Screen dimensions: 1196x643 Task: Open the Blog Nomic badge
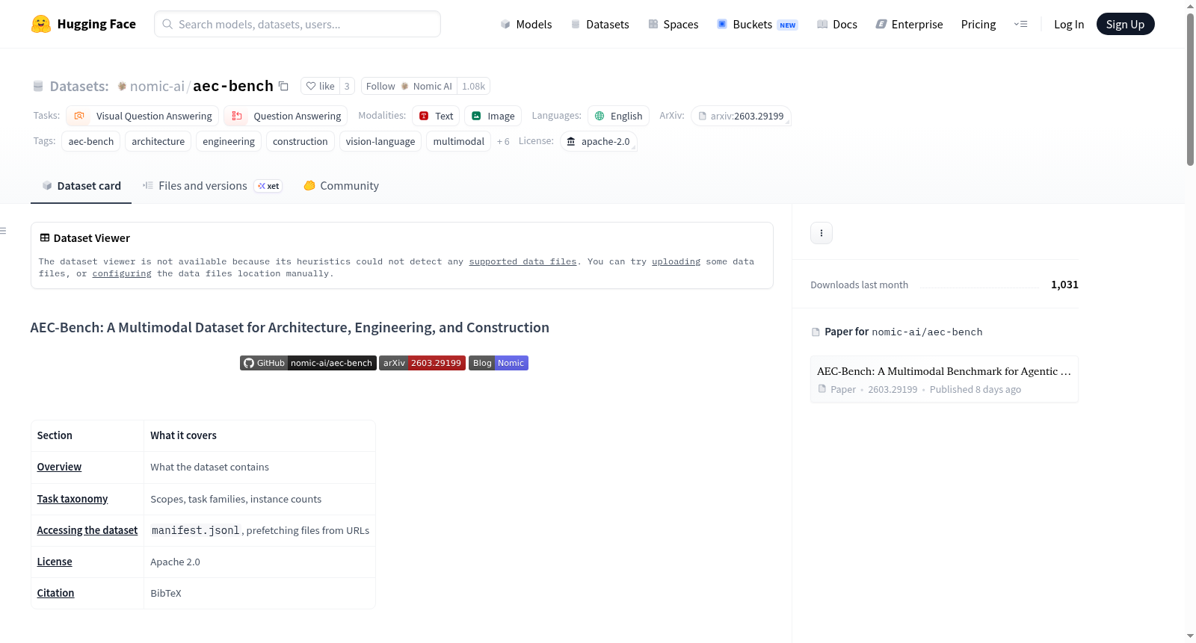click(x=499, y=363)
